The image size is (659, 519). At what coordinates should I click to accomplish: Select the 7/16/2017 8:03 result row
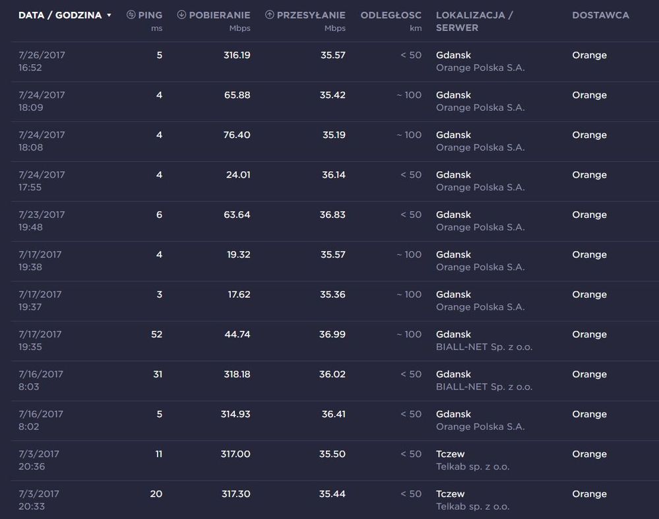click(x=41, y=380)
